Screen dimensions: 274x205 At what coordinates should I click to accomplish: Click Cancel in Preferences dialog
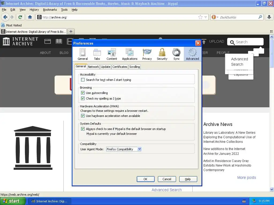[167, 179]
